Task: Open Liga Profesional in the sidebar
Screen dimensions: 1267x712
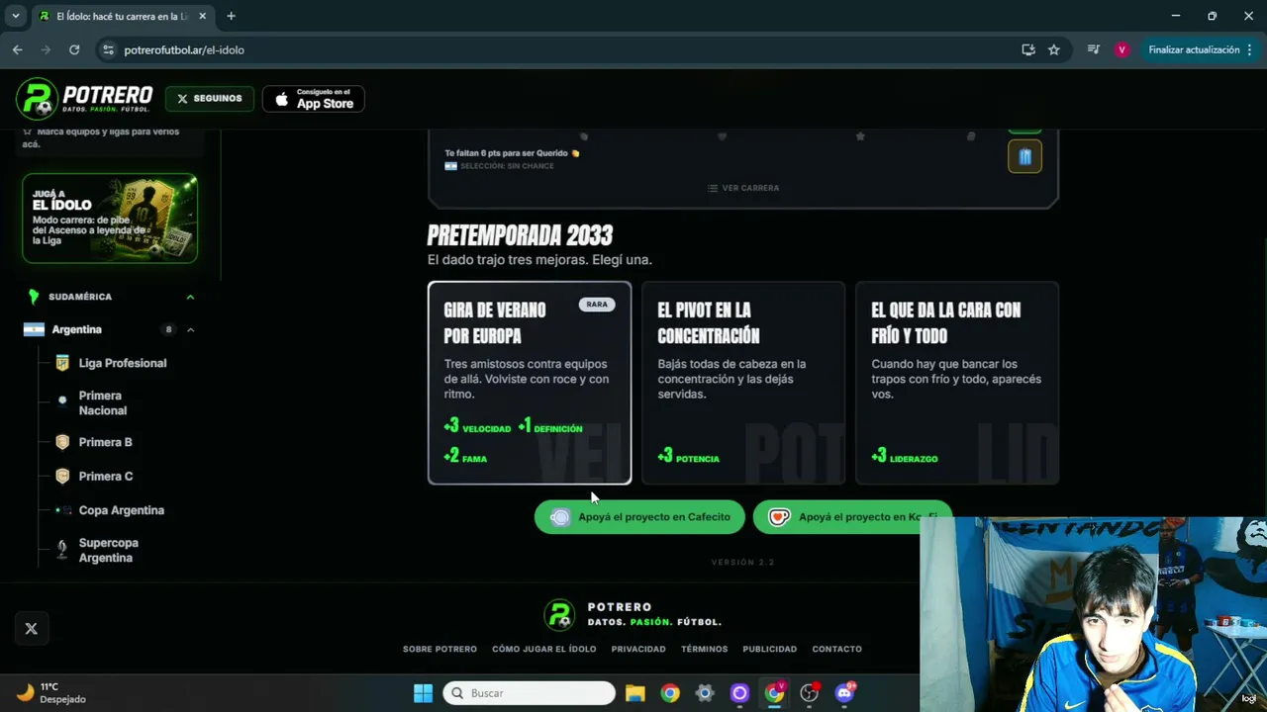Action: [123, 363]
